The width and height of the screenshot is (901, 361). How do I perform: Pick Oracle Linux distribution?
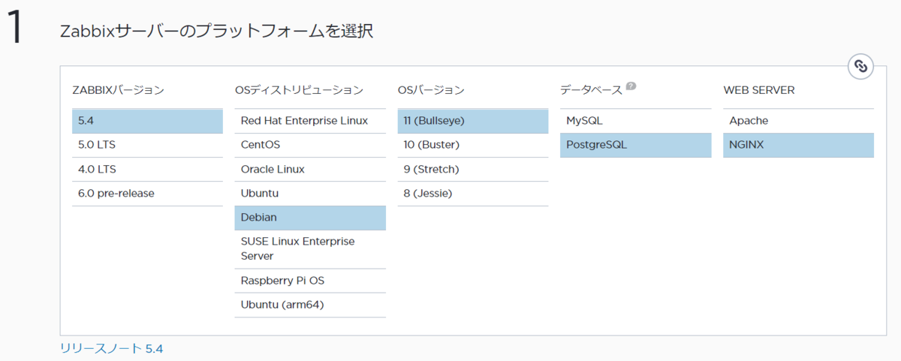tap(310, 170)
